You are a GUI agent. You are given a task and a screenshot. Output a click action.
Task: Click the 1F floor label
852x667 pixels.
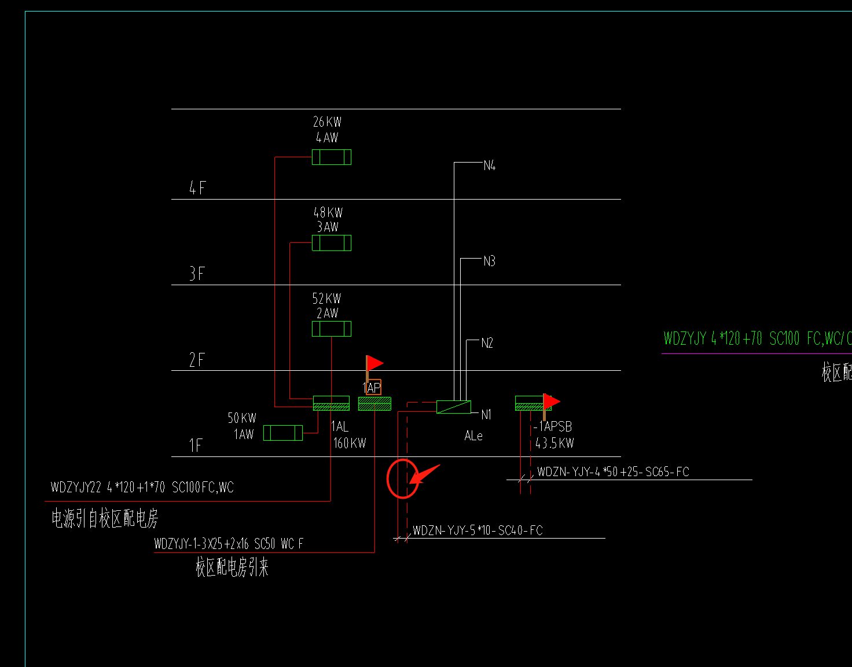click(x=196, y=445)
